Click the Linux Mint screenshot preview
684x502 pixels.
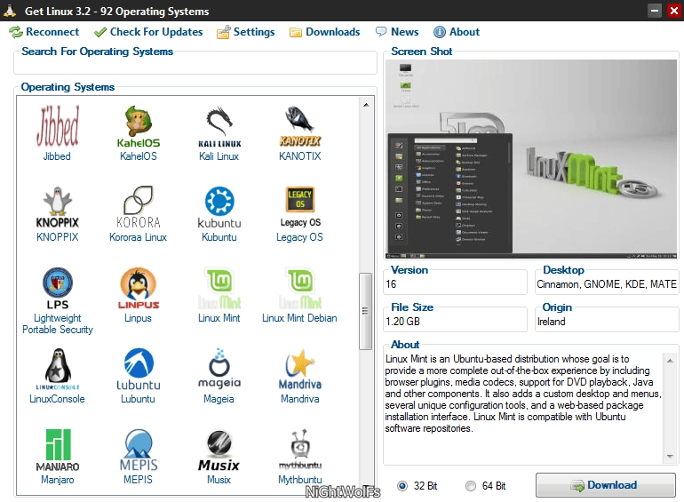[x=531, y=159]
